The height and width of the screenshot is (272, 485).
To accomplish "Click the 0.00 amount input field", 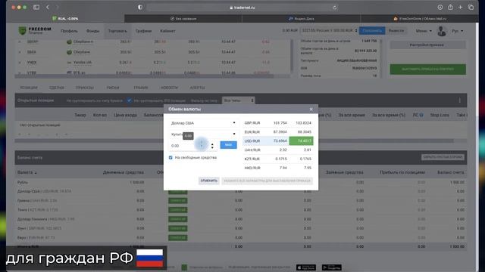I will pyautogui.click(x=189, y=146).
